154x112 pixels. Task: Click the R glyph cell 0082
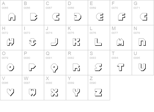(77, 63)
